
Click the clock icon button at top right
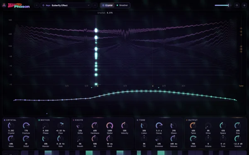[237, 5]
